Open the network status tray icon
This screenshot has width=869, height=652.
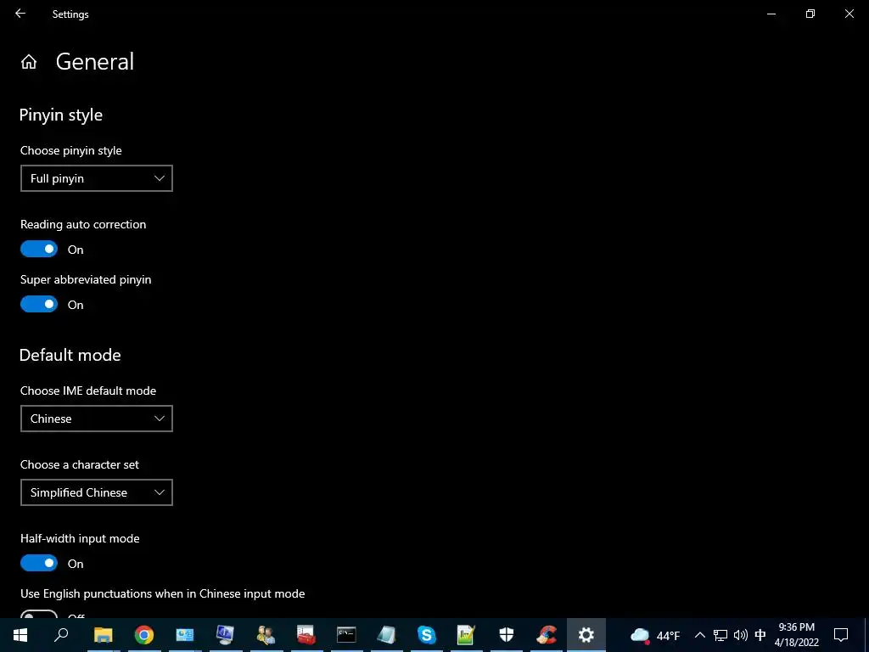click(x=720, y=635)
